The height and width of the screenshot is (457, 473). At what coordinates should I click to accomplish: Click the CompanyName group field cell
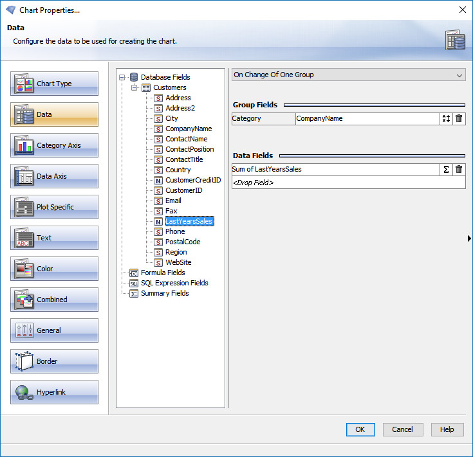click(x=367, y=119)
